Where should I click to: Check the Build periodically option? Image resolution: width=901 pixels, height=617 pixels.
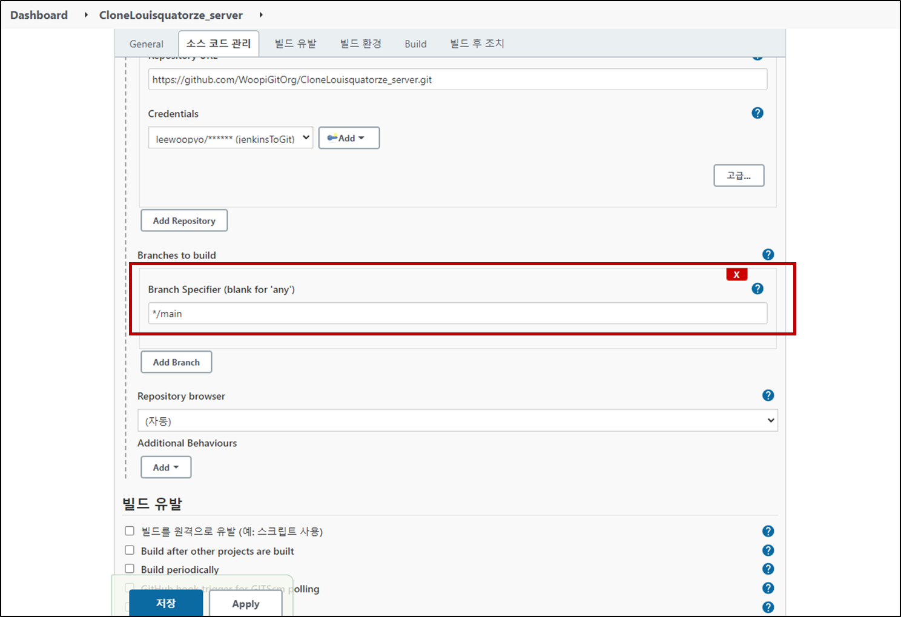130,569
